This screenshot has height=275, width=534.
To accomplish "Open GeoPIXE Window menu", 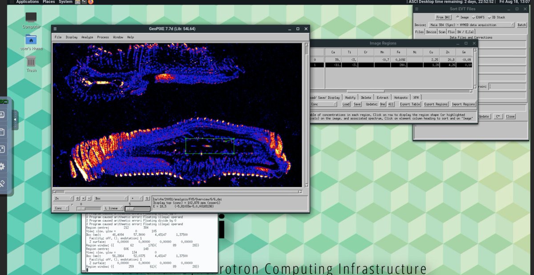I will [x=118, y=37].
